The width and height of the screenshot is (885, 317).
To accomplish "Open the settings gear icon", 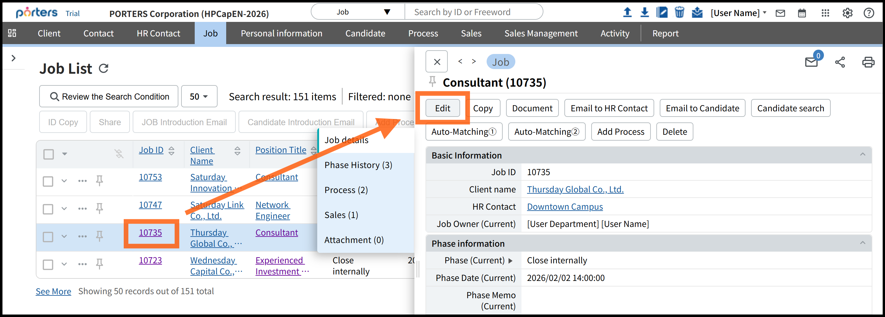I will pos(847,13).
